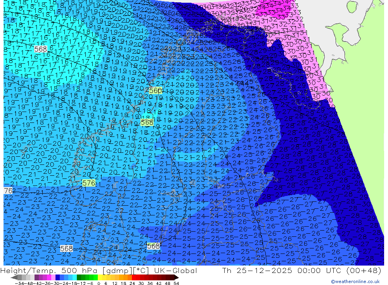Click the '-24' legend scale value
Image resolution: width=388 pixels, height=285 pixels.
pyautogui.click(x=64, y=283)
